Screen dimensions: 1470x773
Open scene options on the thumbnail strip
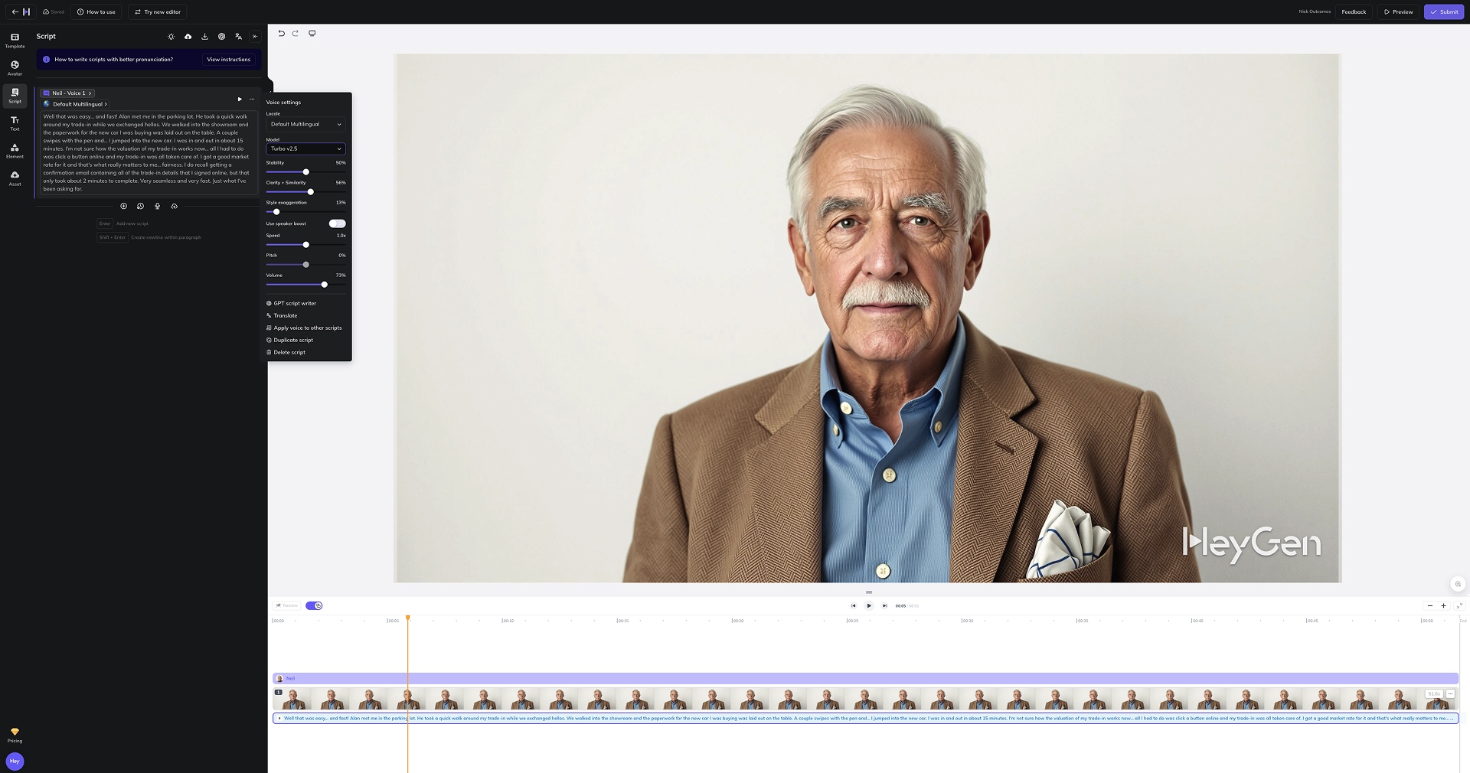[1450, 693]
